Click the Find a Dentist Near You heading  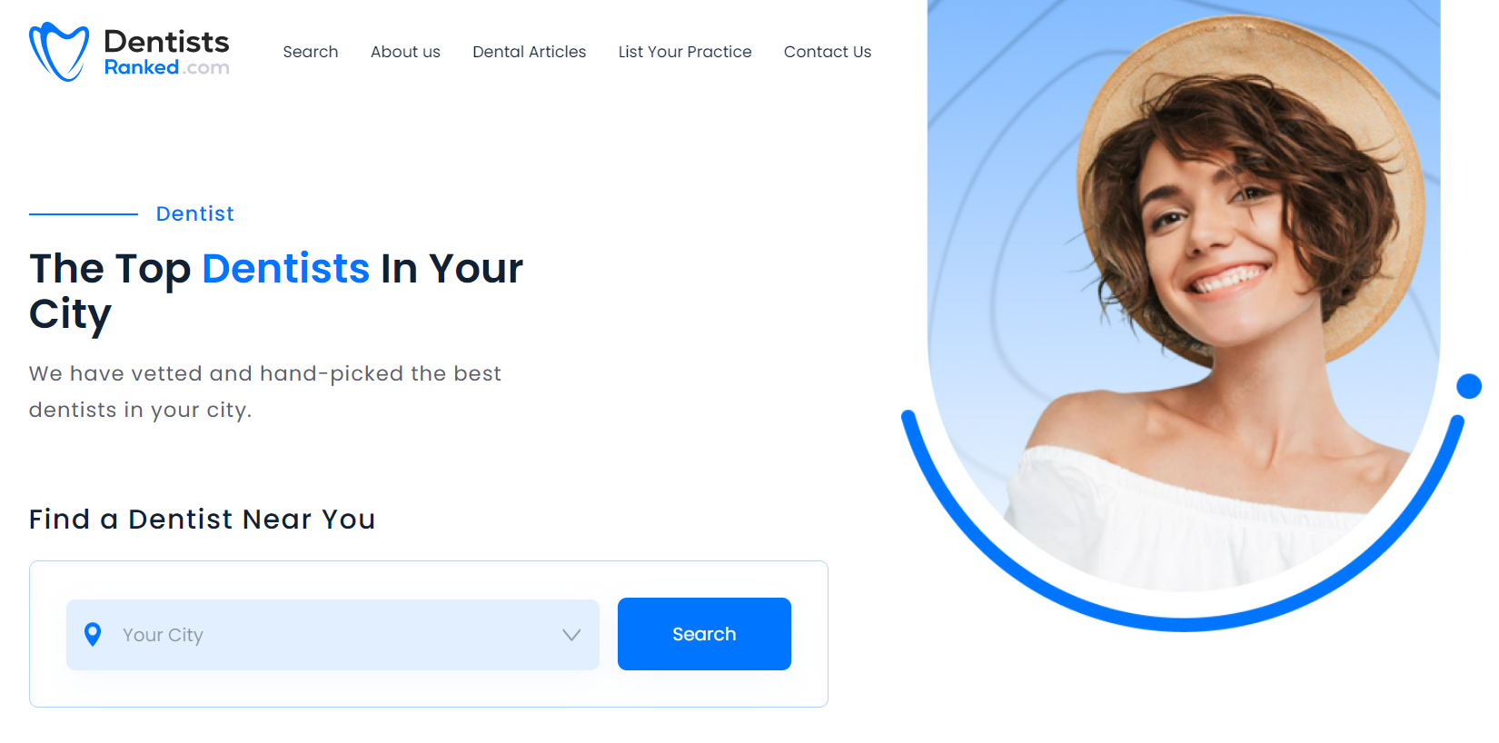click(x=203, y=519)
